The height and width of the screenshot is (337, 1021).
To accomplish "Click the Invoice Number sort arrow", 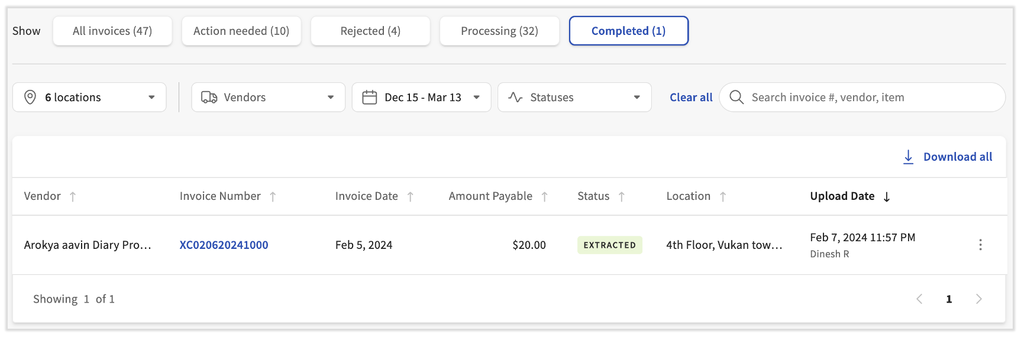I will pos(273,197).
